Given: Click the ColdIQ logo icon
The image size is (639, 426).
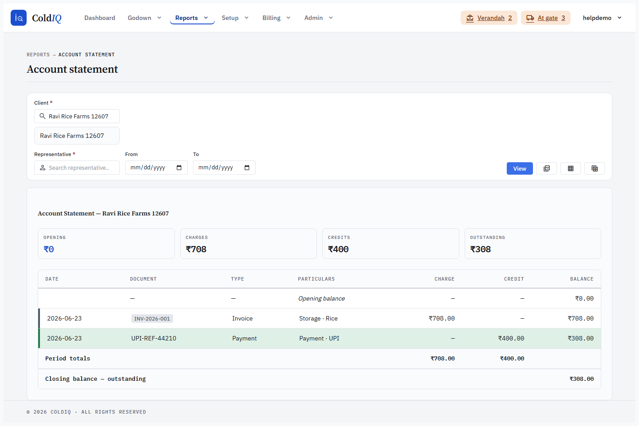Looking at the screenshot, I should [19, 18].
